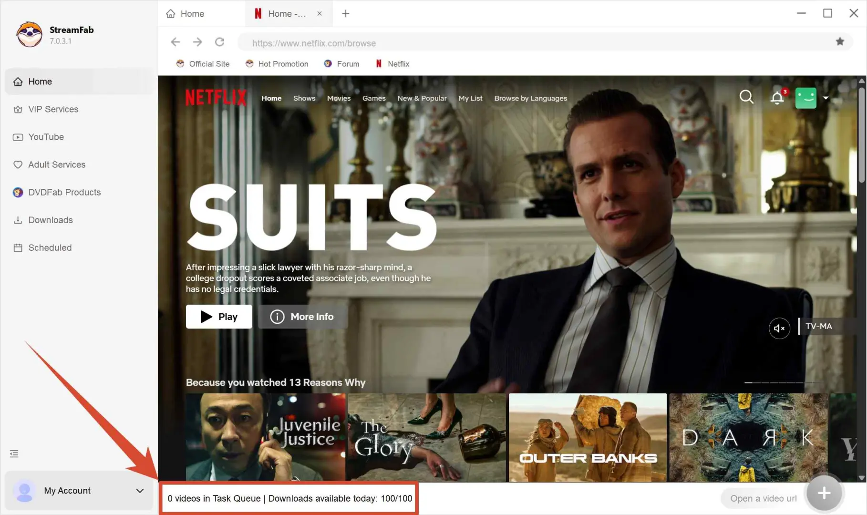Open a new tab with plus icon

point(346,14)
